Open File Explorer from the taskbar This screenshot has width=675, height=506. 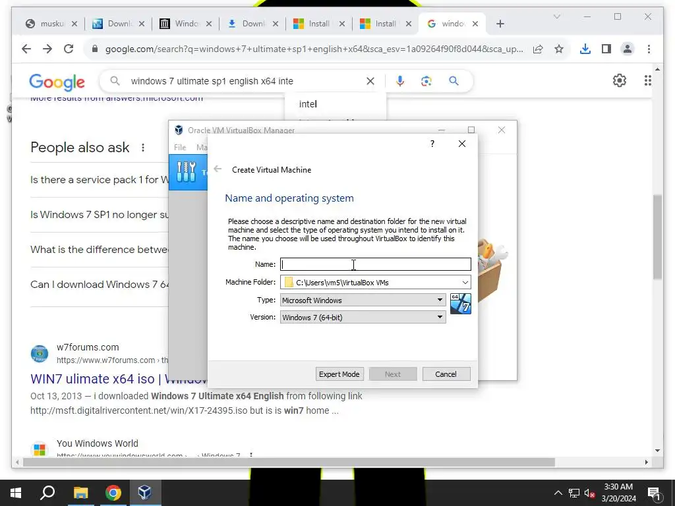(80, 493)
